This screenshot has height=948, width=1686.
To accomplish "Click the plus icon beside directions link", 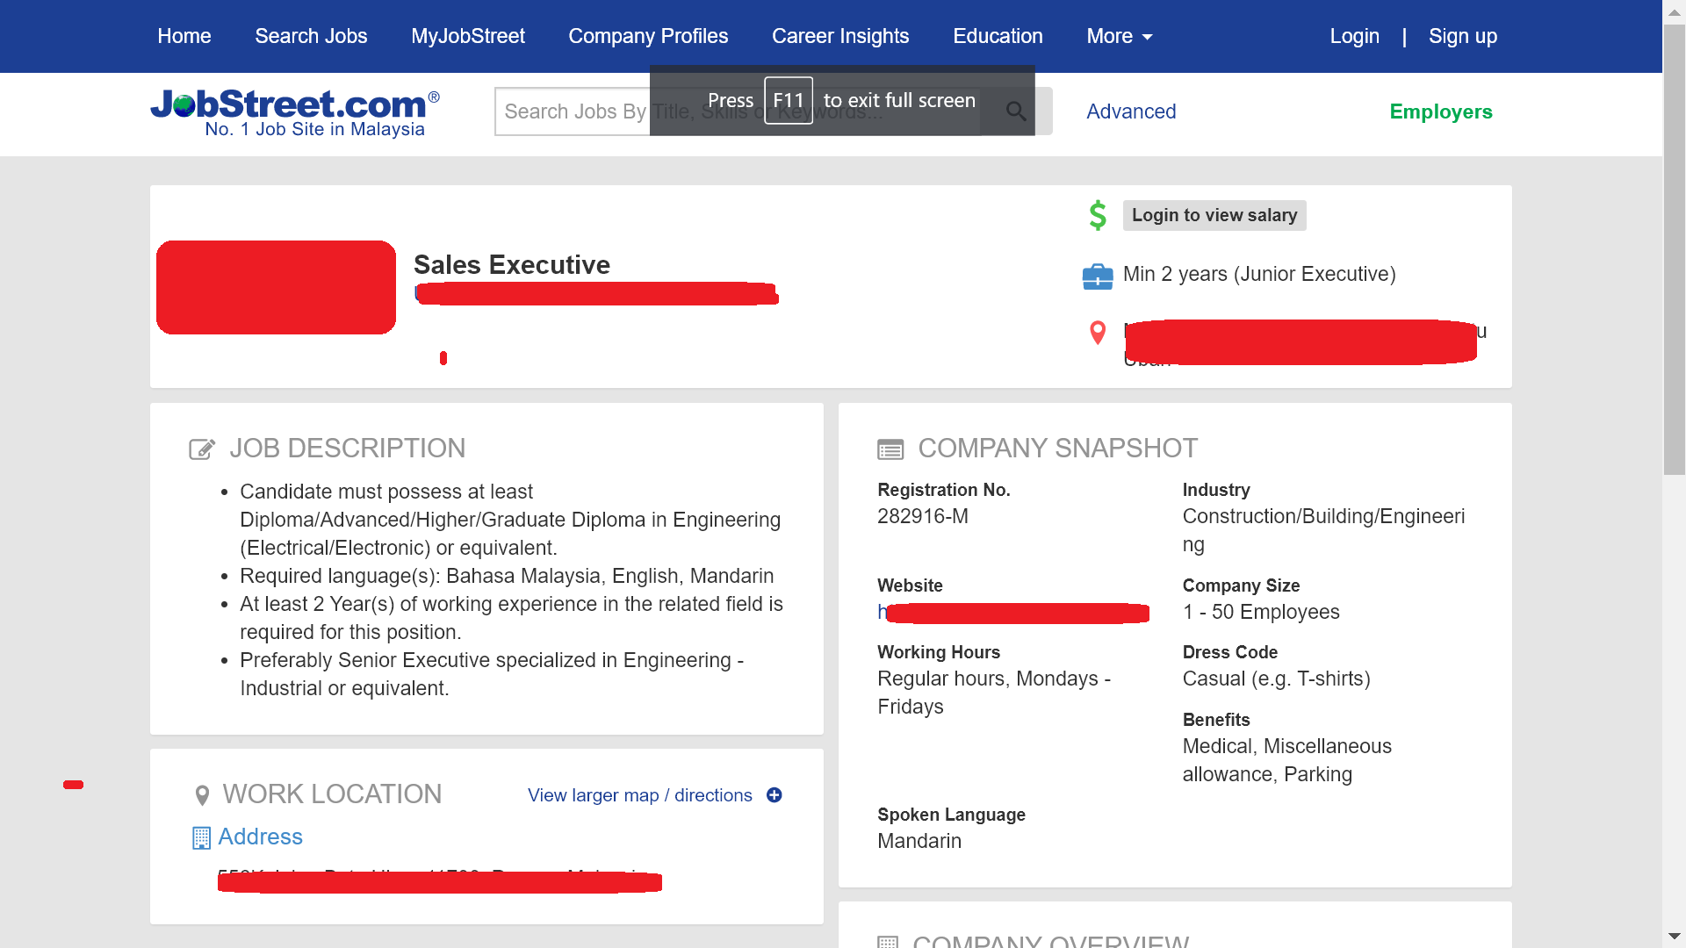I will (774, 795).
